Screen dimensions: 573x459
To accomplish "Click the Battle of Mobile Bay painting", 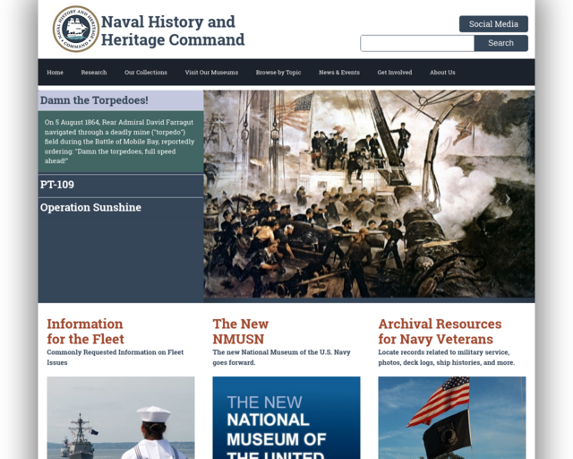I will 369,194.
